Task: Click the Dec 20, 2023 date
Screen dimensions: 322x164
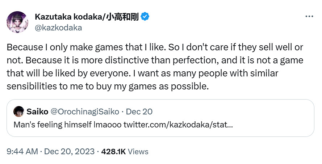Action: [x=70, y=152]
